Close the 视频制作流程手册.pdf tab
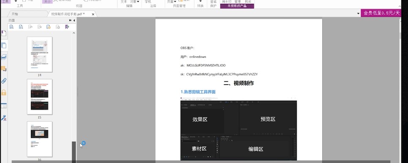 (93, 14)
